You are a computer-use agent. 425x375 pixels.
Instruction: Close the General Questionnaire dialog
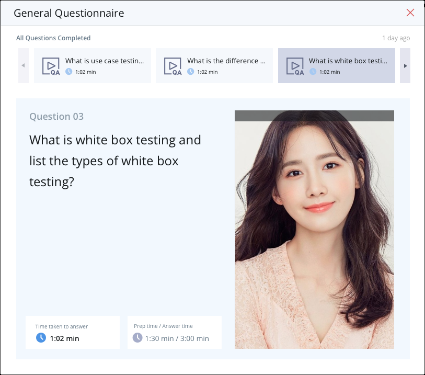tap(410, 13)
